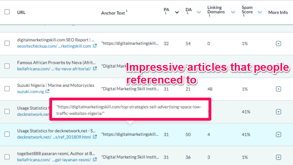Screen dimensions: 293x165
Task: Click Linking Domains value 48
Action: 210,89
